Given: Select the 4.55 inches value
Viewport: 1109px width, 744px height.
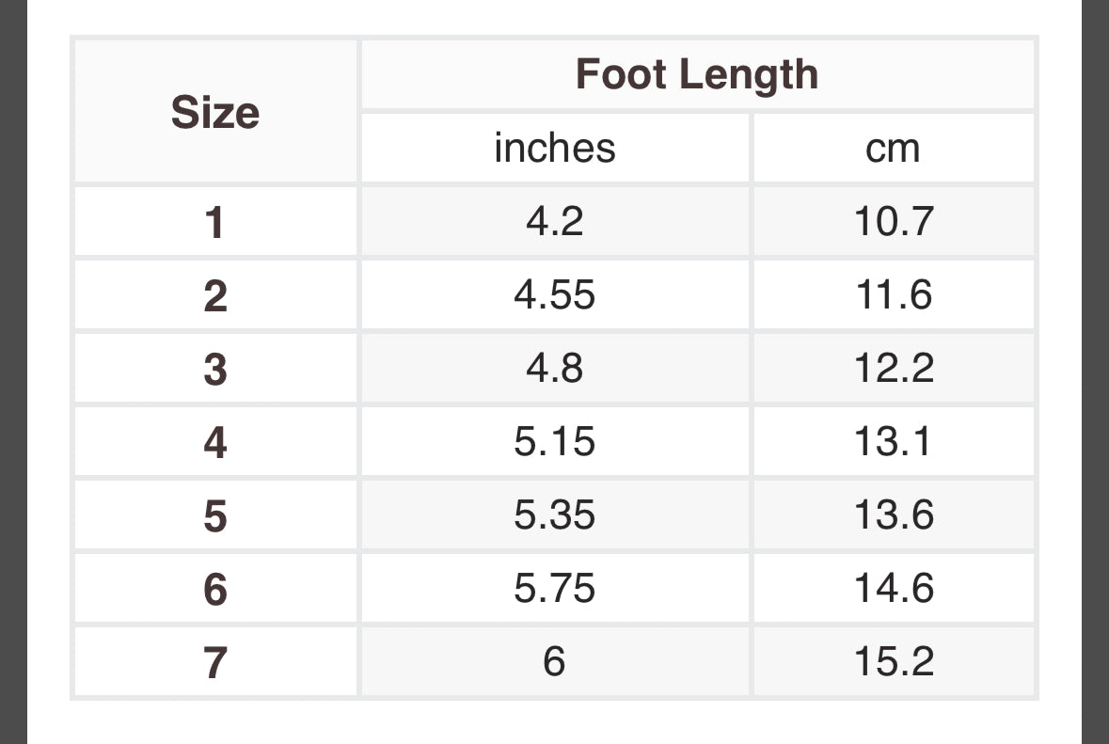Looking at the screenshot, I should [555, 295].
